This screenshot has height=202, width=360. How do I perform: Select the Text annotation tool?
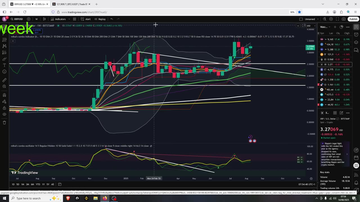[4, 65]
